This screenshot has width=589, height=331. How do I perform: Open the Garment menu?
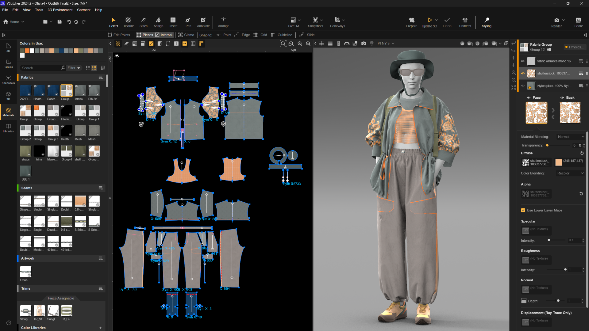coord(84,10)
